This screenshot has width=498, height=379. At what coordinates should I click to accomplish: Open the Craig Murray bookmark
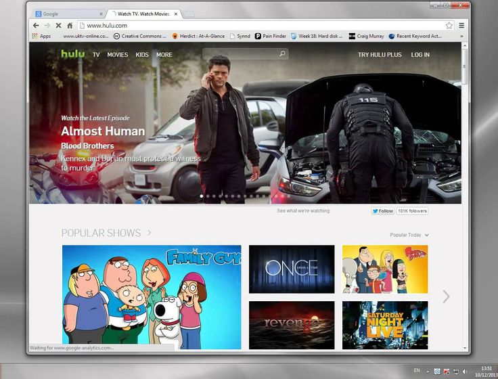point(366,37)
